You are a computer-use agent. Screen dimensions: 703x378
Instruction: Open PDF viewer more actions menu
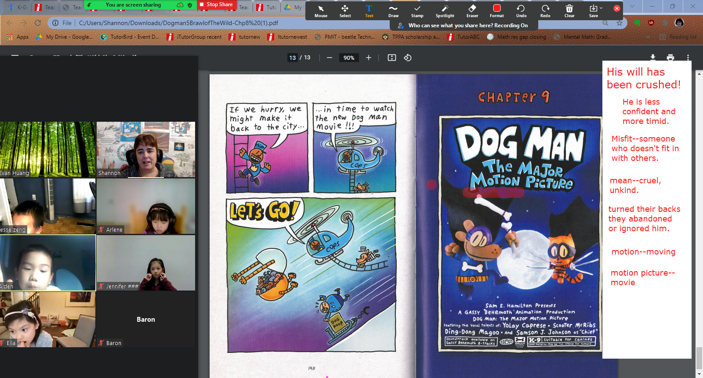pyautogui.click(x=688, y=58)
